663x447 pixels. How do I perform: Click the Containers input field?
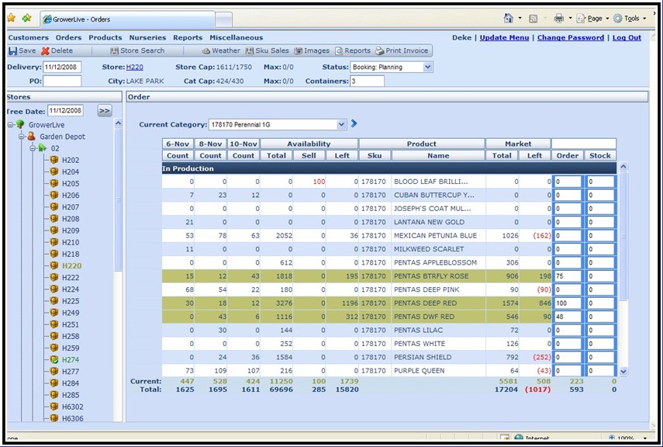pos(367,81)
